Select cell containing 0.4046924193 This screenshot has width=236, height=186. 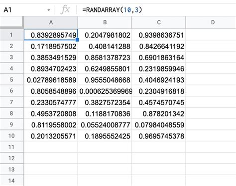tap(159, 80)
